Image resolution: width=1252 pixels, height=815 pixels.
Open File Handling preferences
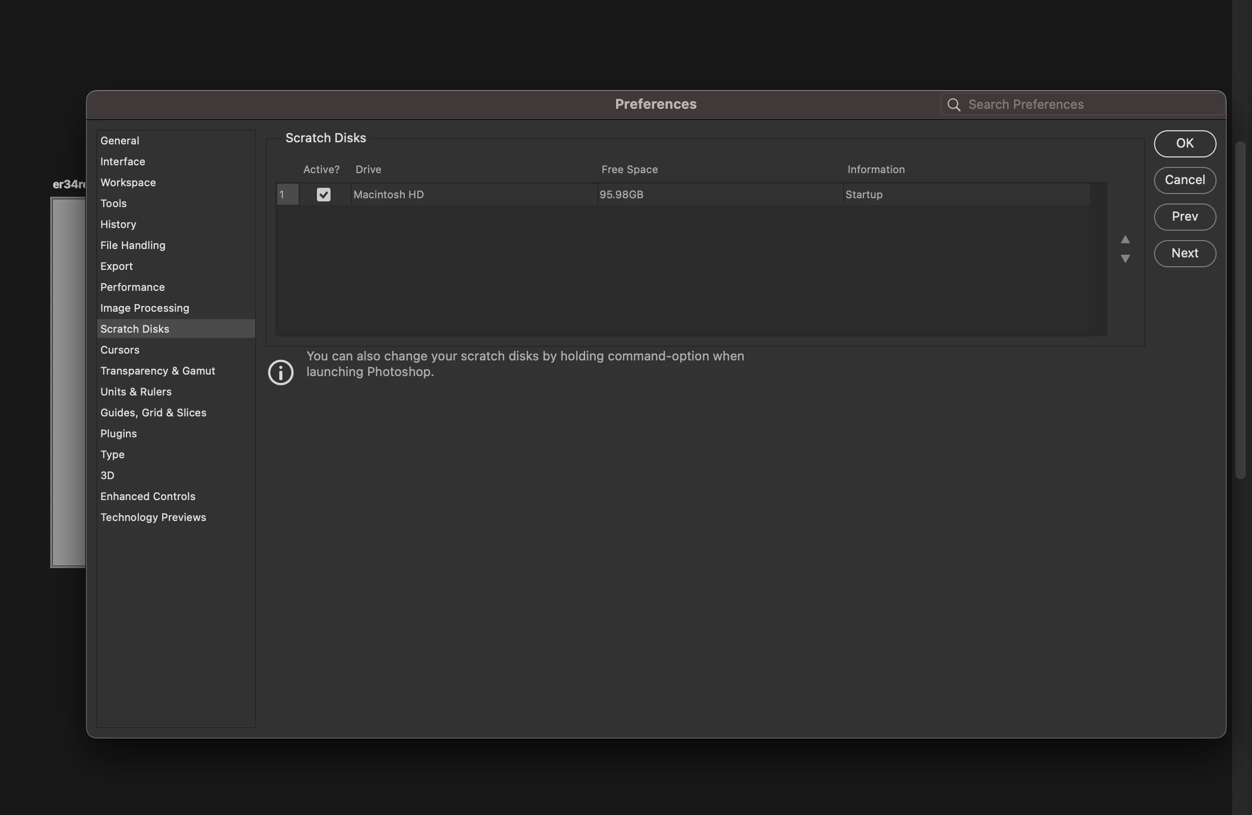132,245
